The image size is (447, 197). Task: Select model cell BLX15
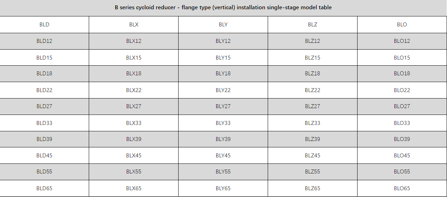click(134, 57)
